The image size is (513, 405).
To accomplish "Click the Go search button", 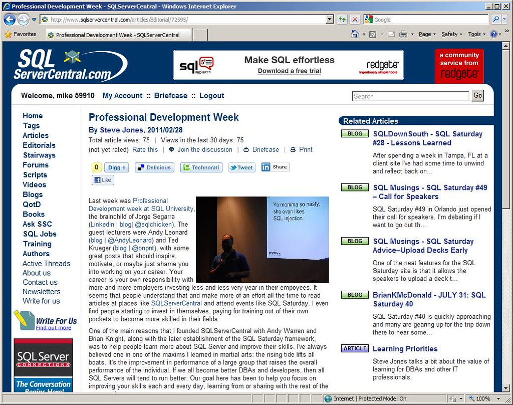I will coord(477,95).
